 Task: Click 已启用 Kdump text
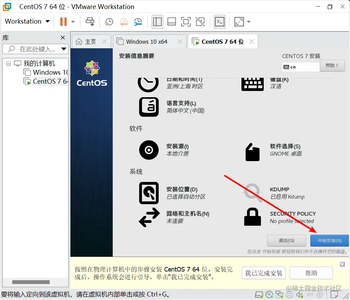tap(287, 197)
